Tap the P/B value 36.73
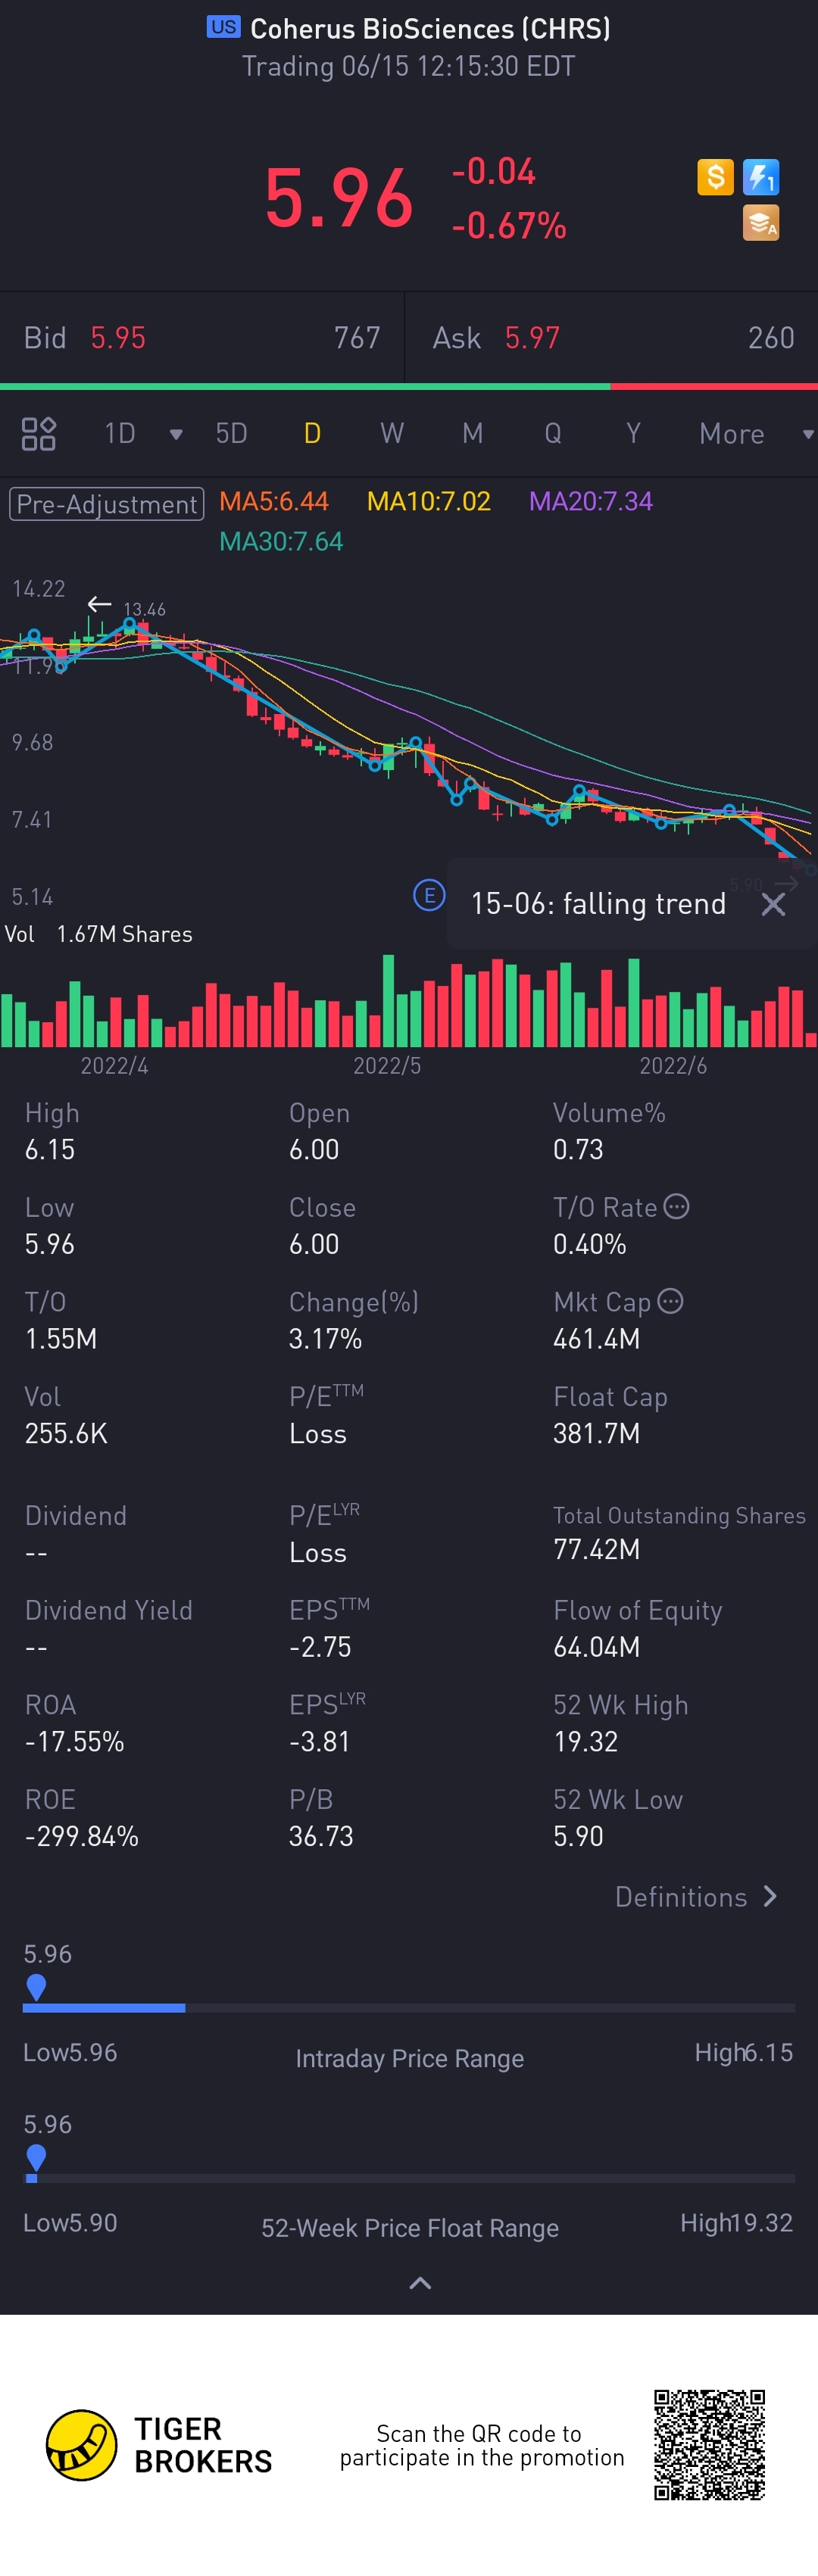The image size is (818, 2576). click(321, 1836)
